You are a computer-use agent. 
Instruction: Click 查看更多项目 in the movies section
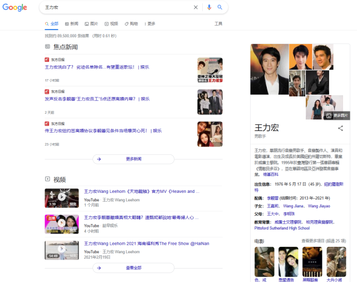pyautogui.click(x=324, y=241)
